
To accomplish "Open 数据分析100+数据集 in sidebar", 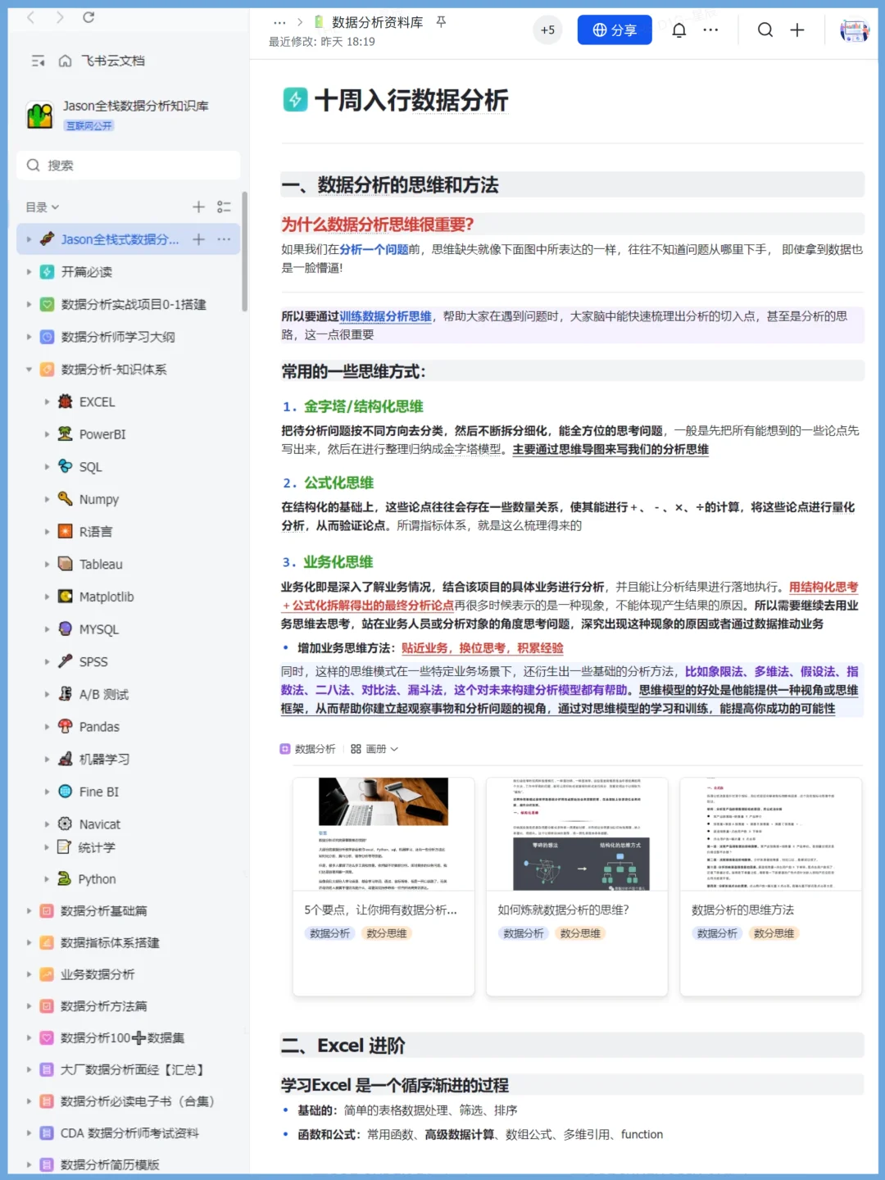I will coord(122,1038).
